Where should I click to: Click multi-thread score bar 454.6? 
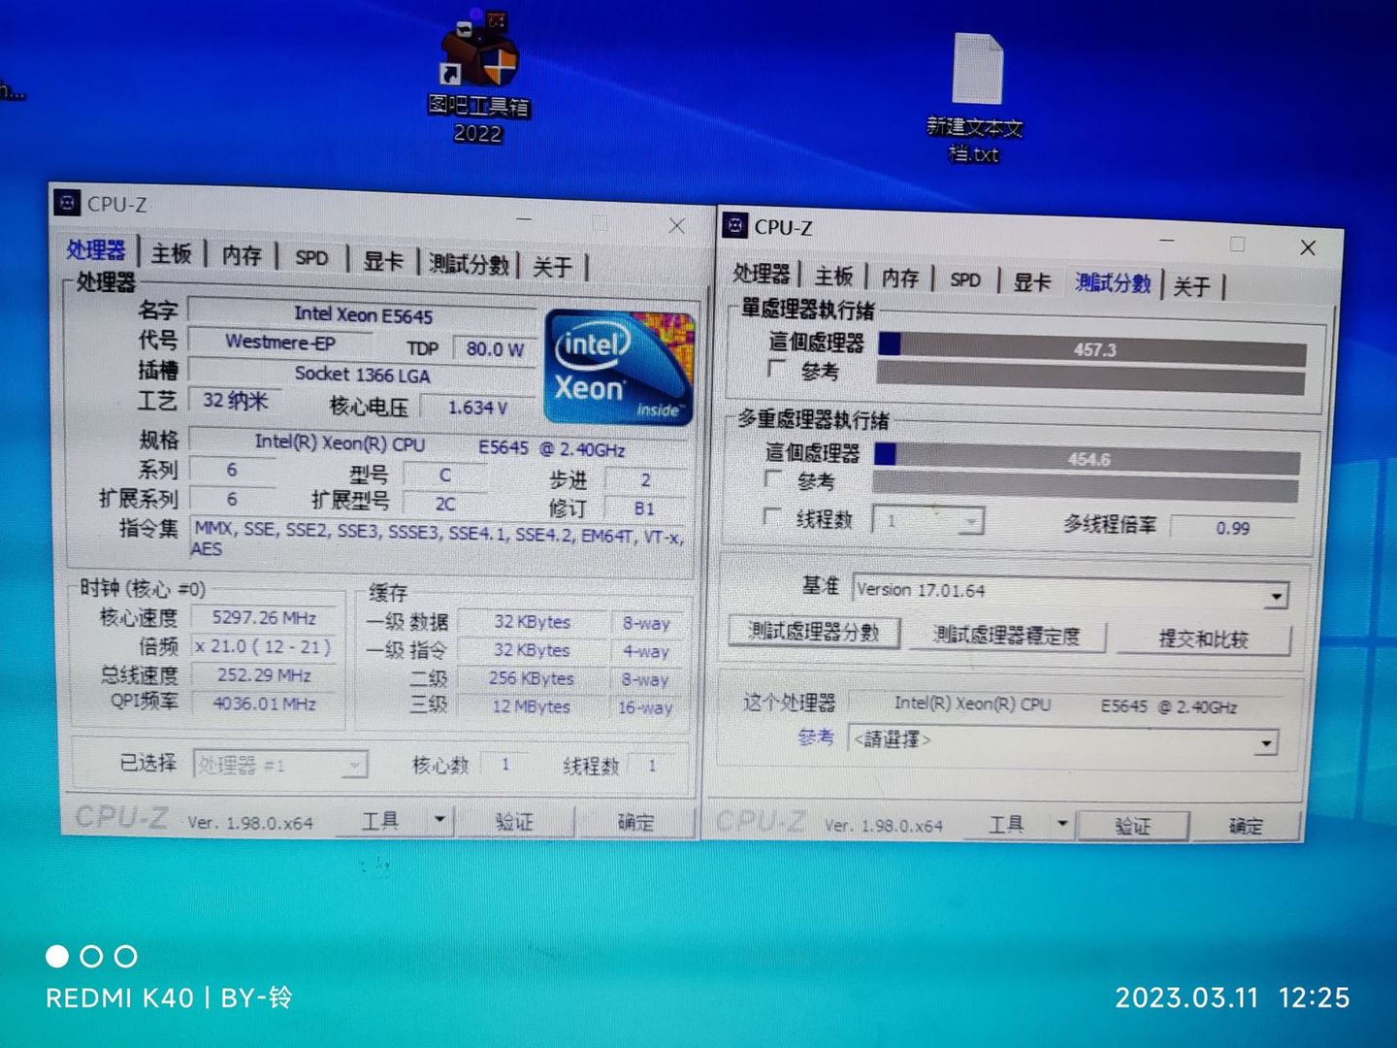(x=1087, y=458)
